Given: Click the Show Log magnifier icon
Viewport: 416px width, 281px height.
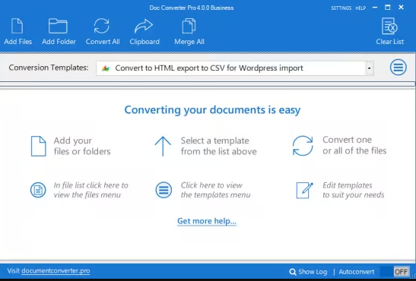Looking at the screenshot, I should (293, 272).
